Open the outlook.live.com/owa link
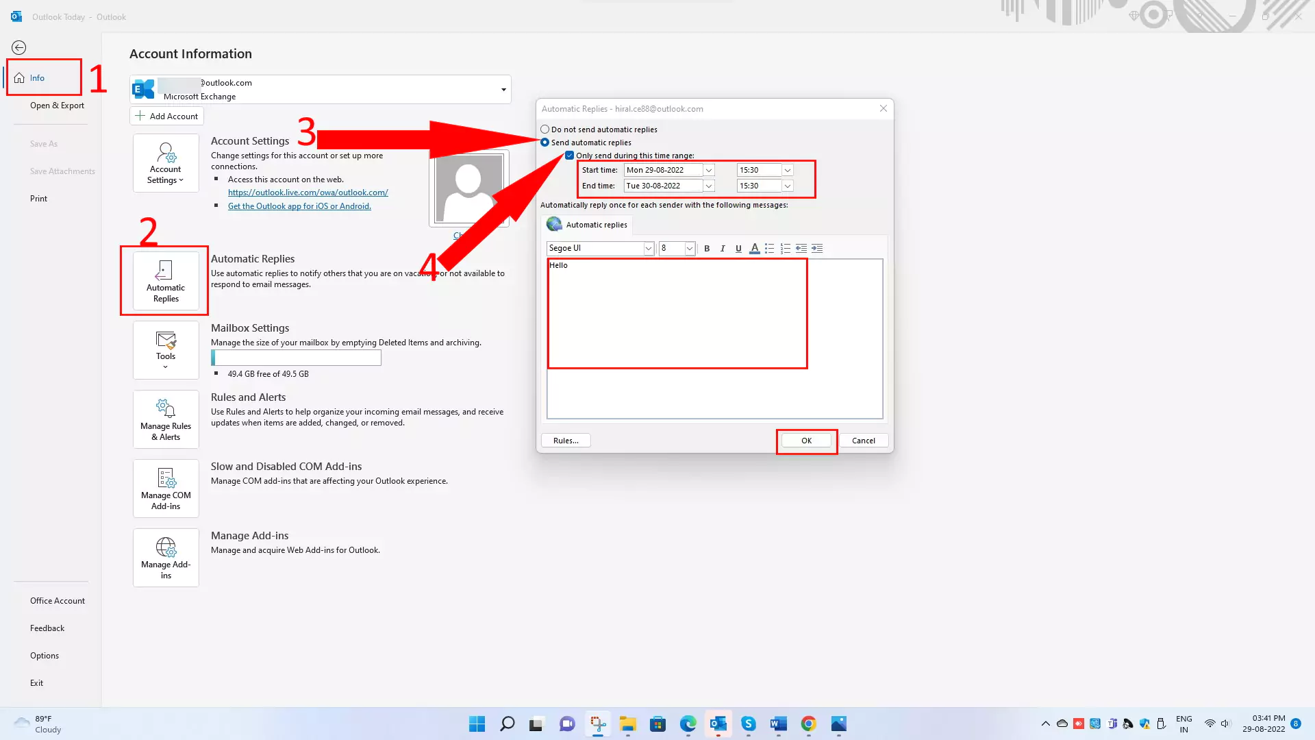 [308, 193]
